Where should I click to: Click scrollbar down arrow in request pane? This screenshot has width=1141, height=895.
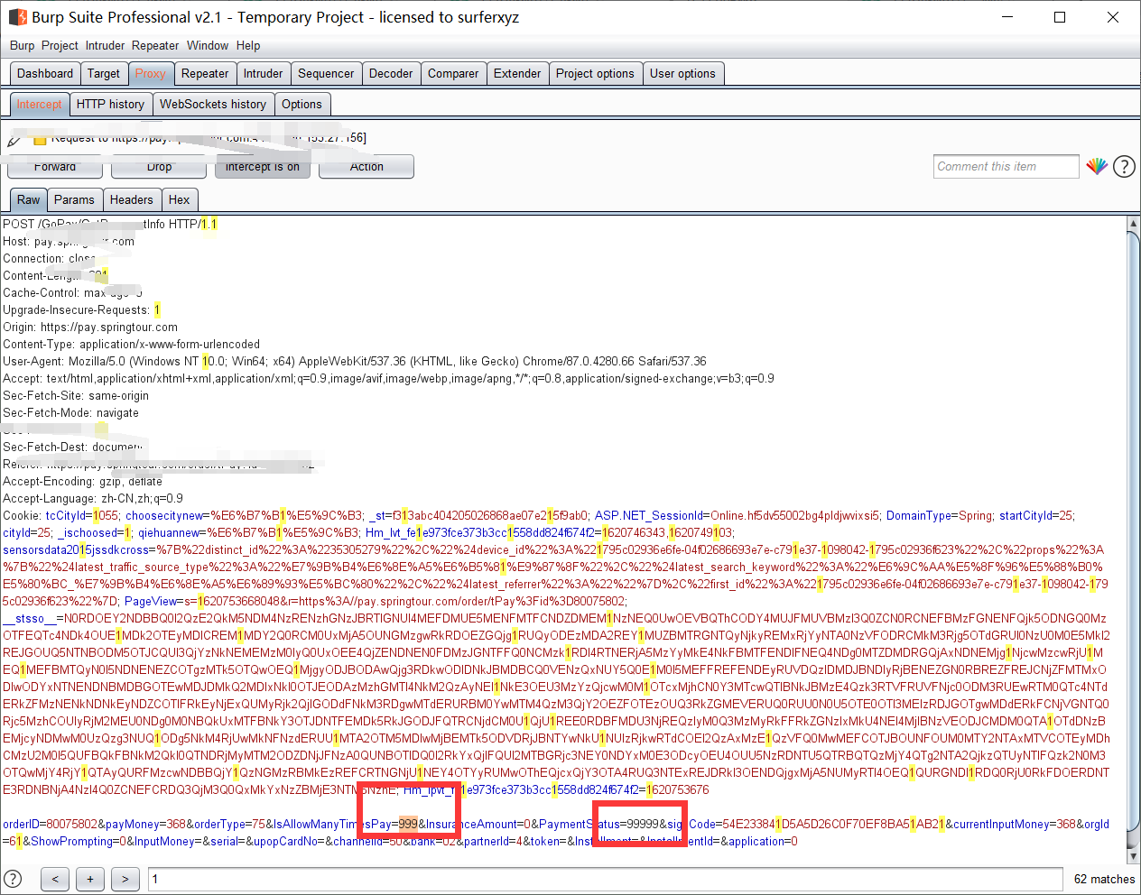tap(1134, 856)
